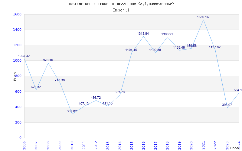242x151 pixels.
Task: Click the 393.07 value label
Action: point(227,105)
